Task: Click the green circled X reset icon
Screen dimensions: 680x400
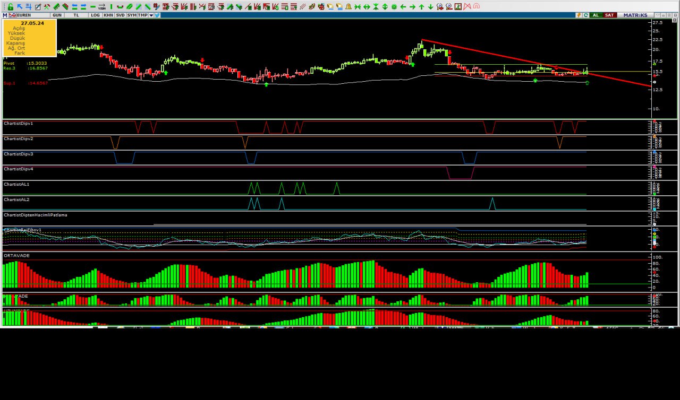Action: [394, 7]
